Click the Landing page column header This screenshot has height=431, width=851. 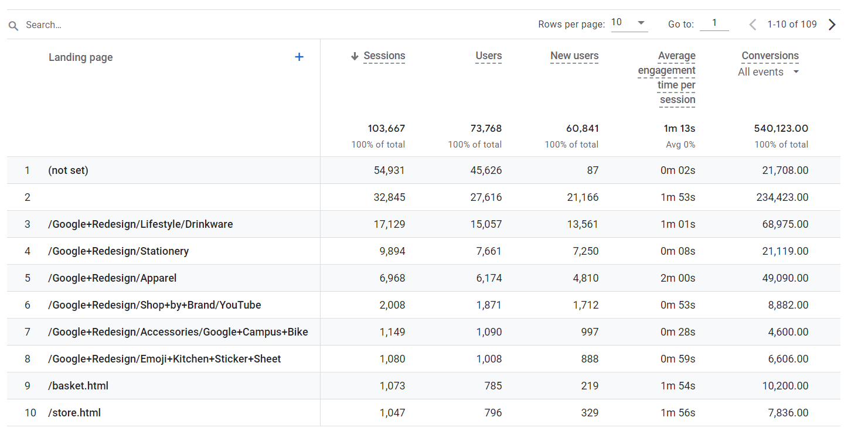click(x=81, y=57)
